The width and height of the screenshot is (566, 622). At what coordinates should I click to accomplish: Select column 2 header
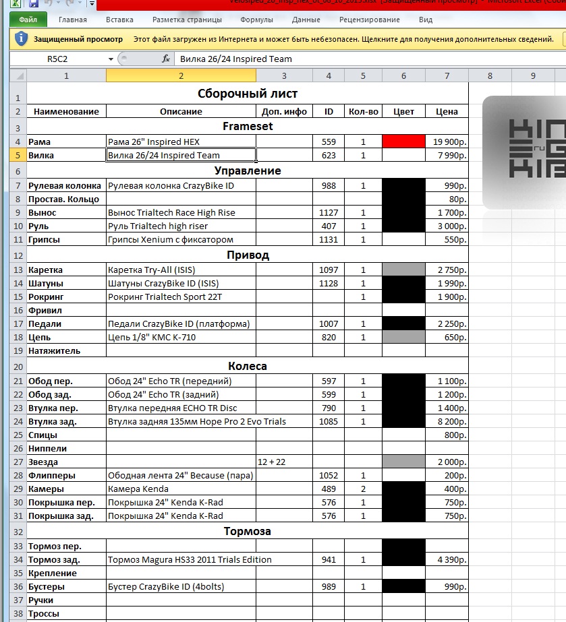[181, 75]
